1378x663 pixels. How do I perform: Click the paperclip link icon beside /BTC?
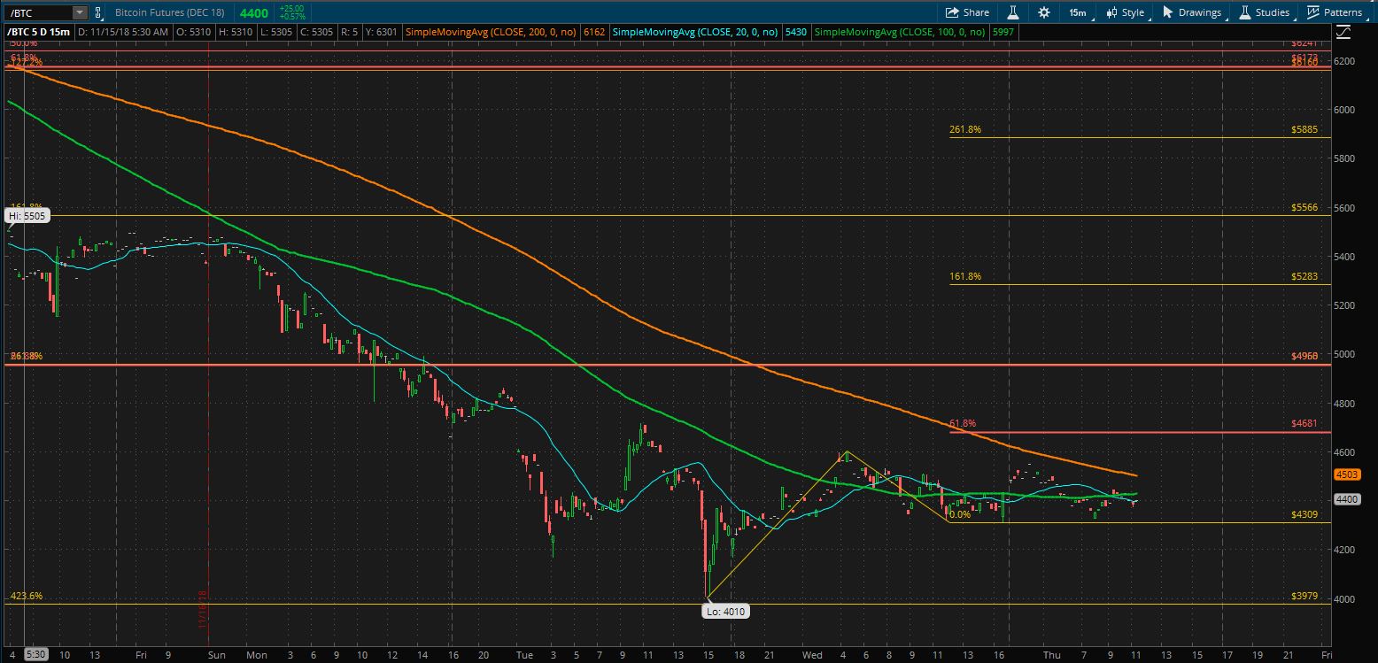[x=96, y=12]
